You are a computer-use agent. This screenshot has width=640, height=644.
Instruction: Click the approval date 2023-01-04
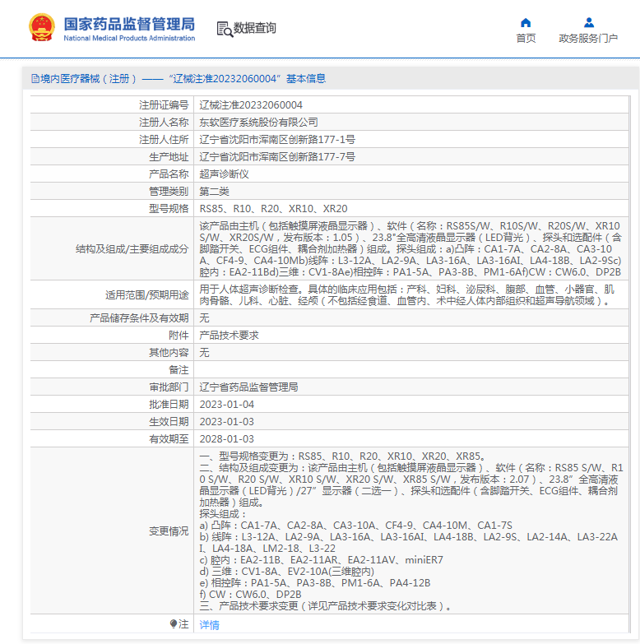(x=227, y=405)
